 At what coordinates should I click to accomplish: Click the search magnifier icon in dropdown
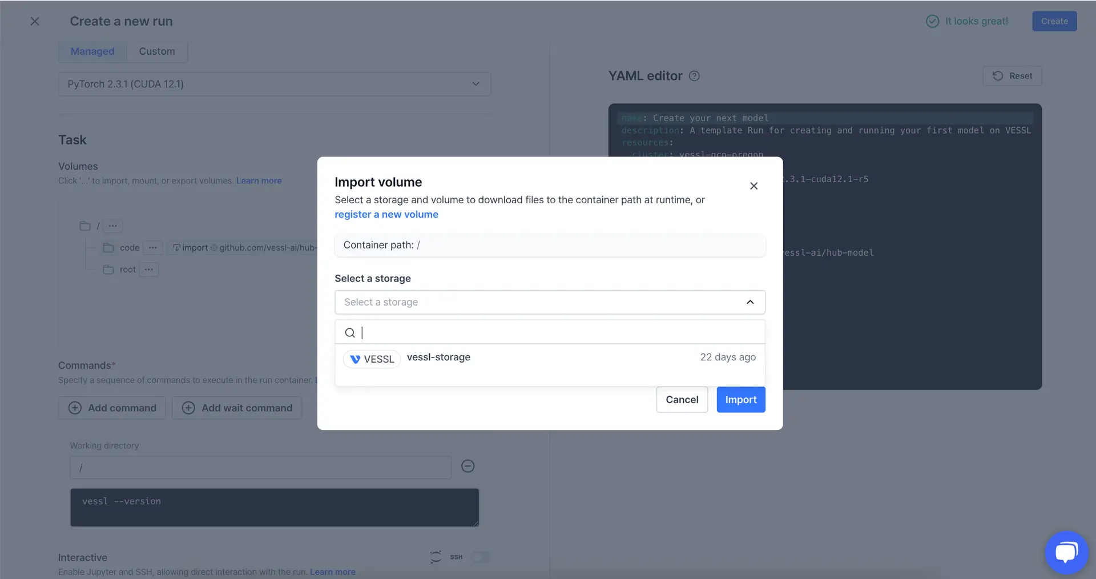350,333
